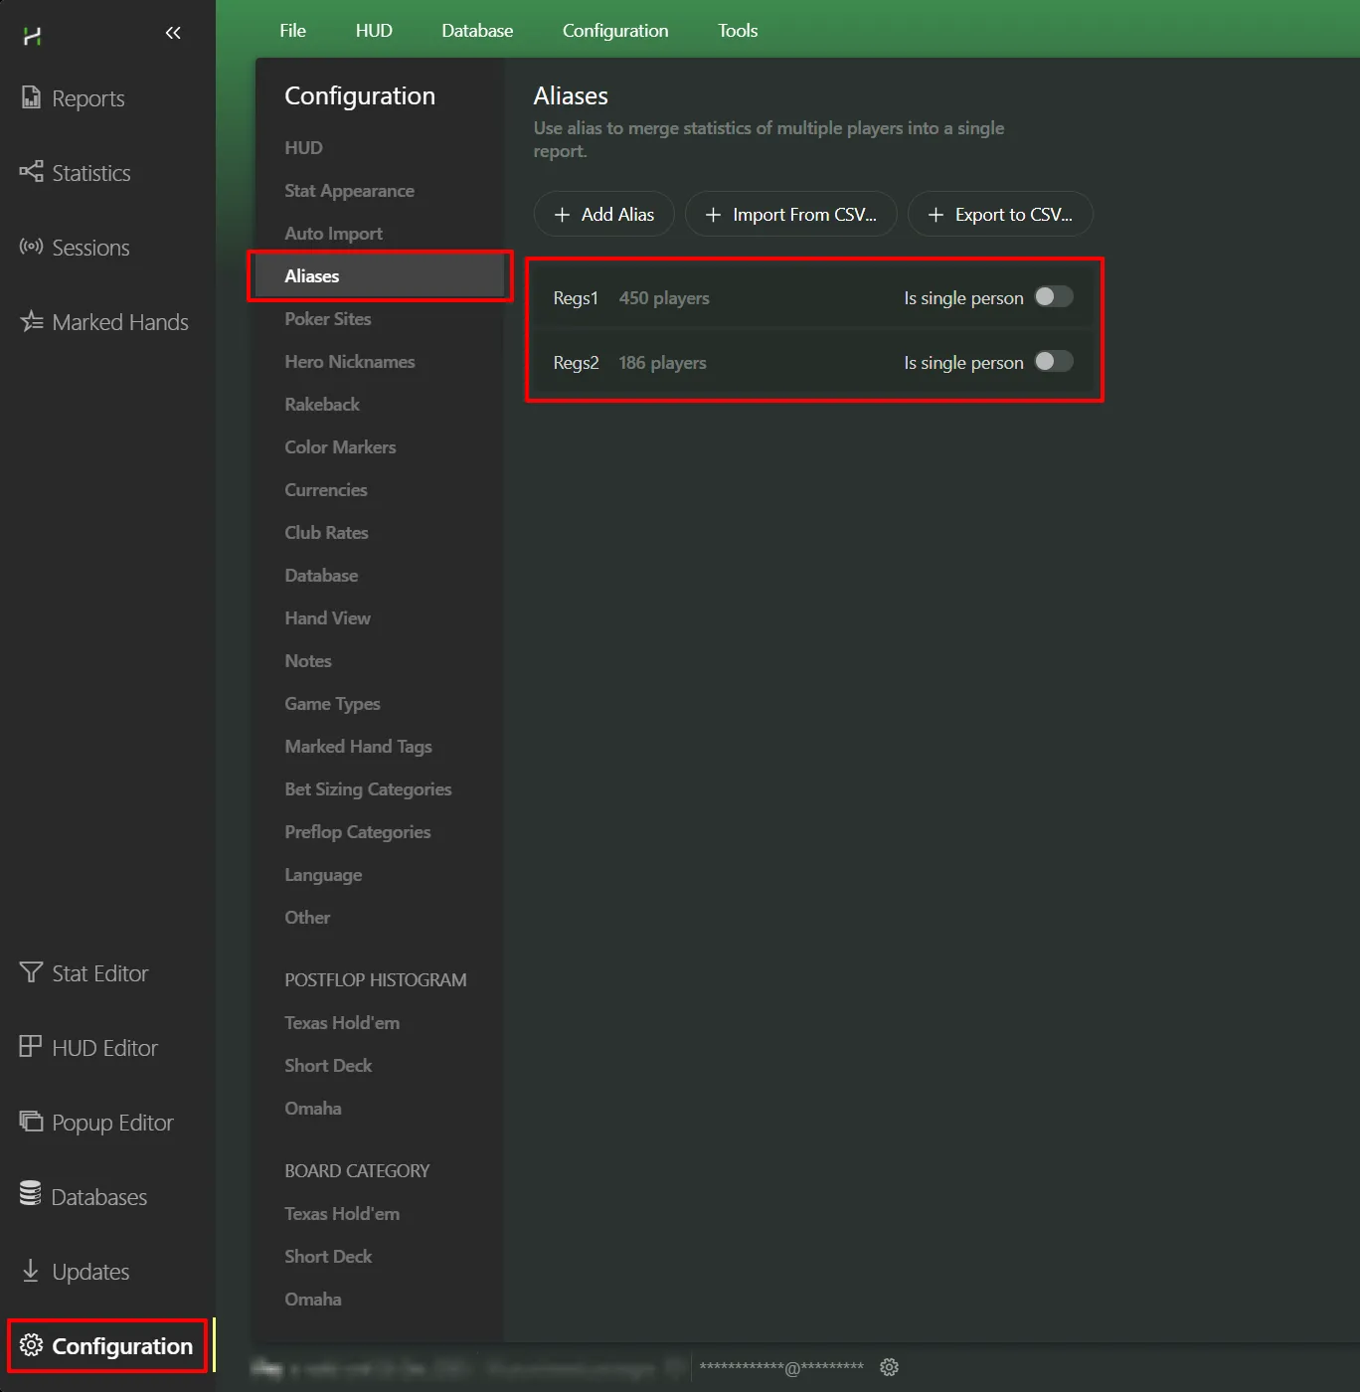Click the Sessions broadcast icon
1360x1392 pixels.
pos(31,247)
